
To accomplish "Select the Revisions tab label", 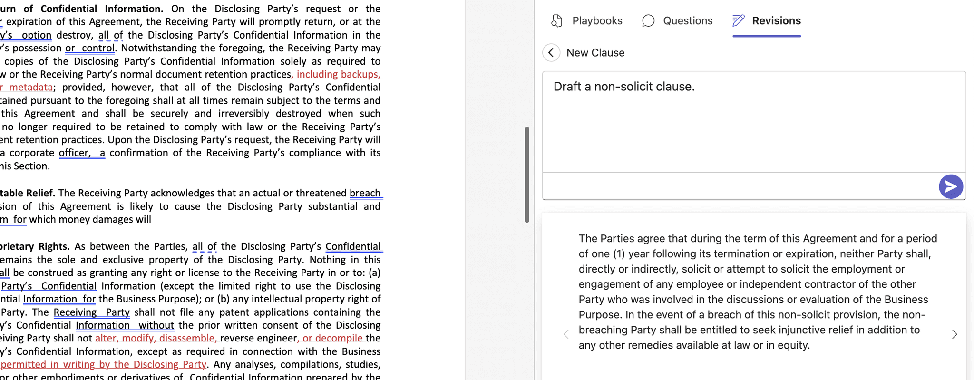I will [776, 21].
